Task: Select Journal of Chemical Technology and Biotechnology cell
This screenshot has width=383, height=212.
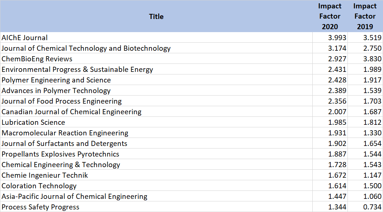Action: [86, 48]
